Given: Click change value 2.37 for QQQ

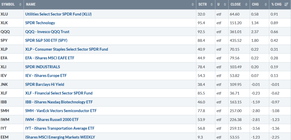Looking at the screenshot, I should click(255, 32).
